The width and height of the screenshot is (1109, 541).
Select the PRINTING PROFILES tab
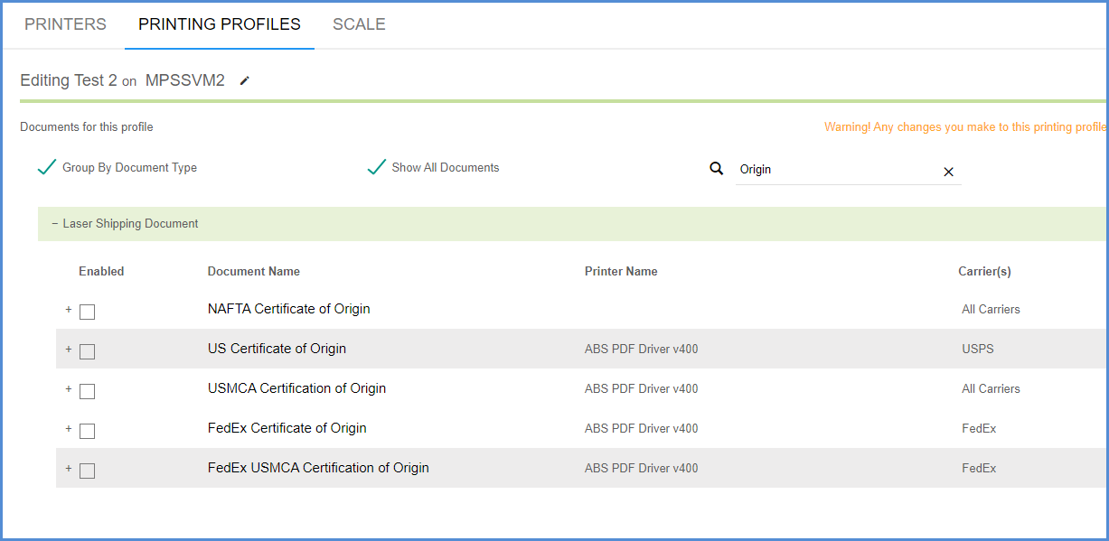click(219, 24)
